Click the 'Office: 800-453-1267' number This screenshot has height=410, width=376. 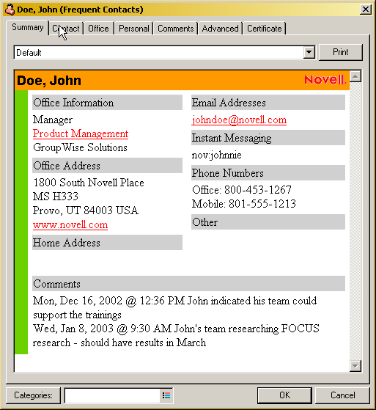(242, 190)
